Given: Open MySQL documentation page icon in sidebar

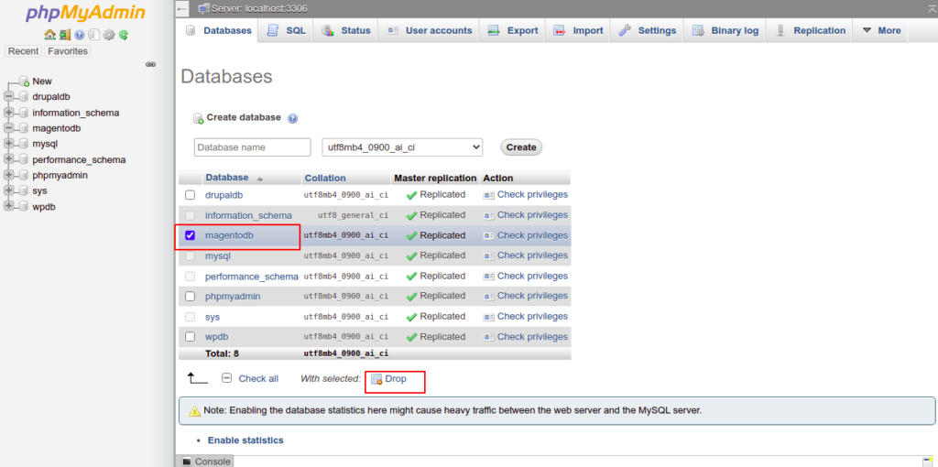Looking at the screenshot, I should [94, 35].
